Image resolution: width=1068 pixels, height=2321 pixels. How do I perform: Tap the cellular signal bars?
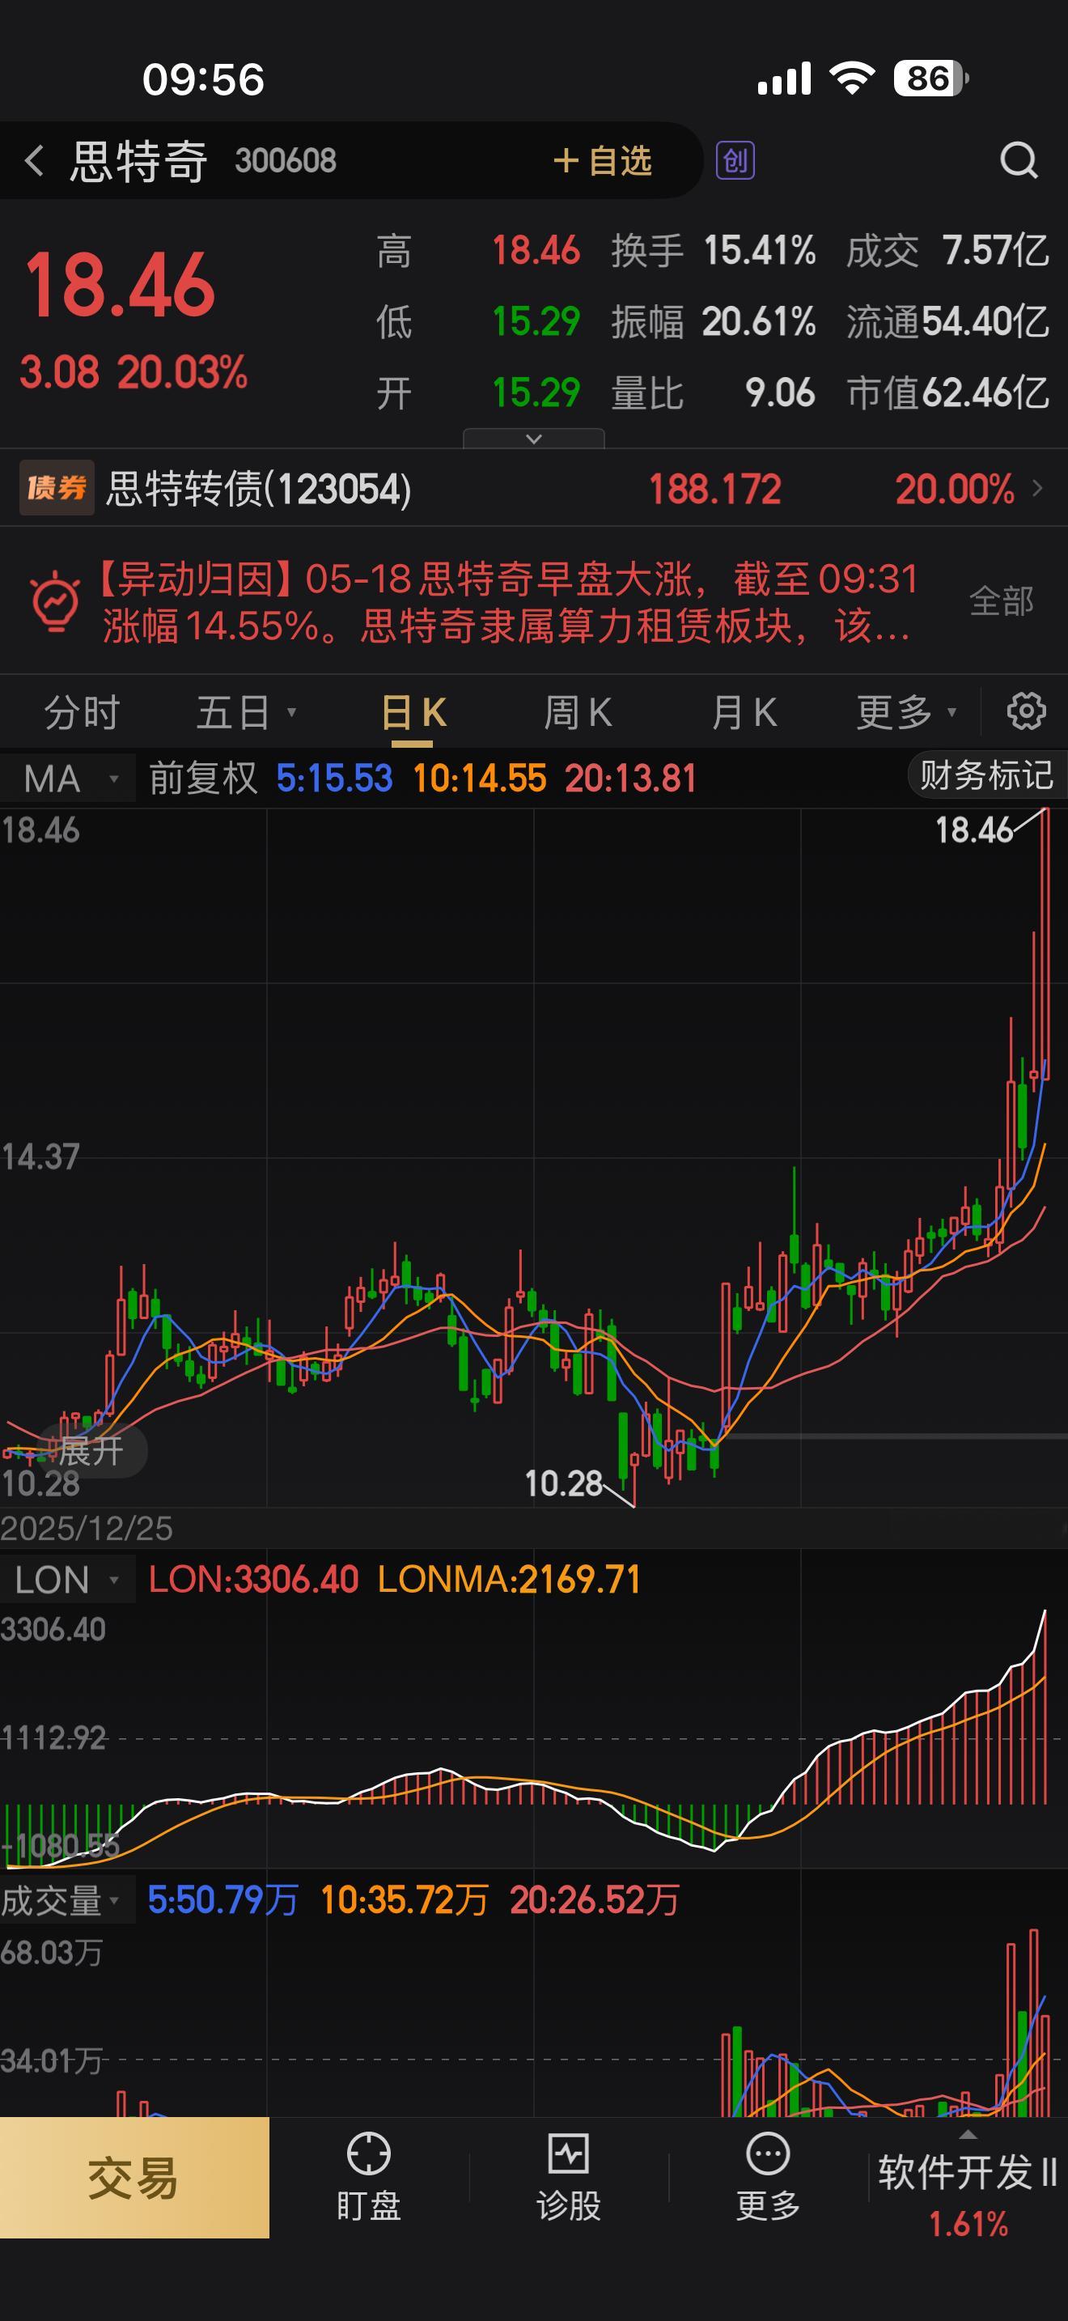tap(784, 78)
